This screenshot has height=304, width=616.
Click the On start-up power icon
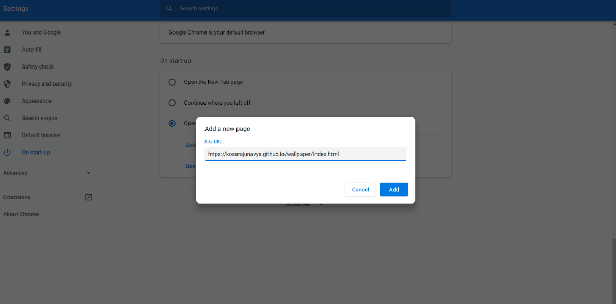tap(7, 152)
